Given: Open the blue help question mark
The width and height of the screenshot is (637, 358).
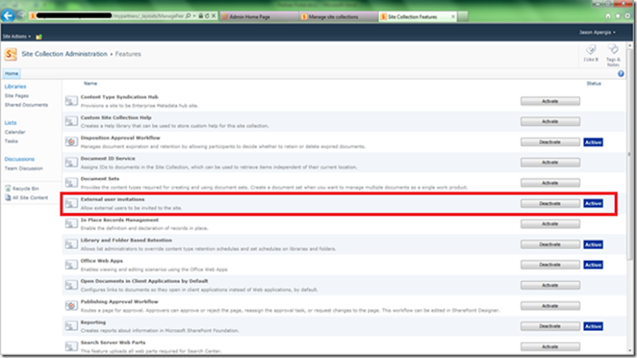Looking at the screenshot, I should click(x=621, y=73).
